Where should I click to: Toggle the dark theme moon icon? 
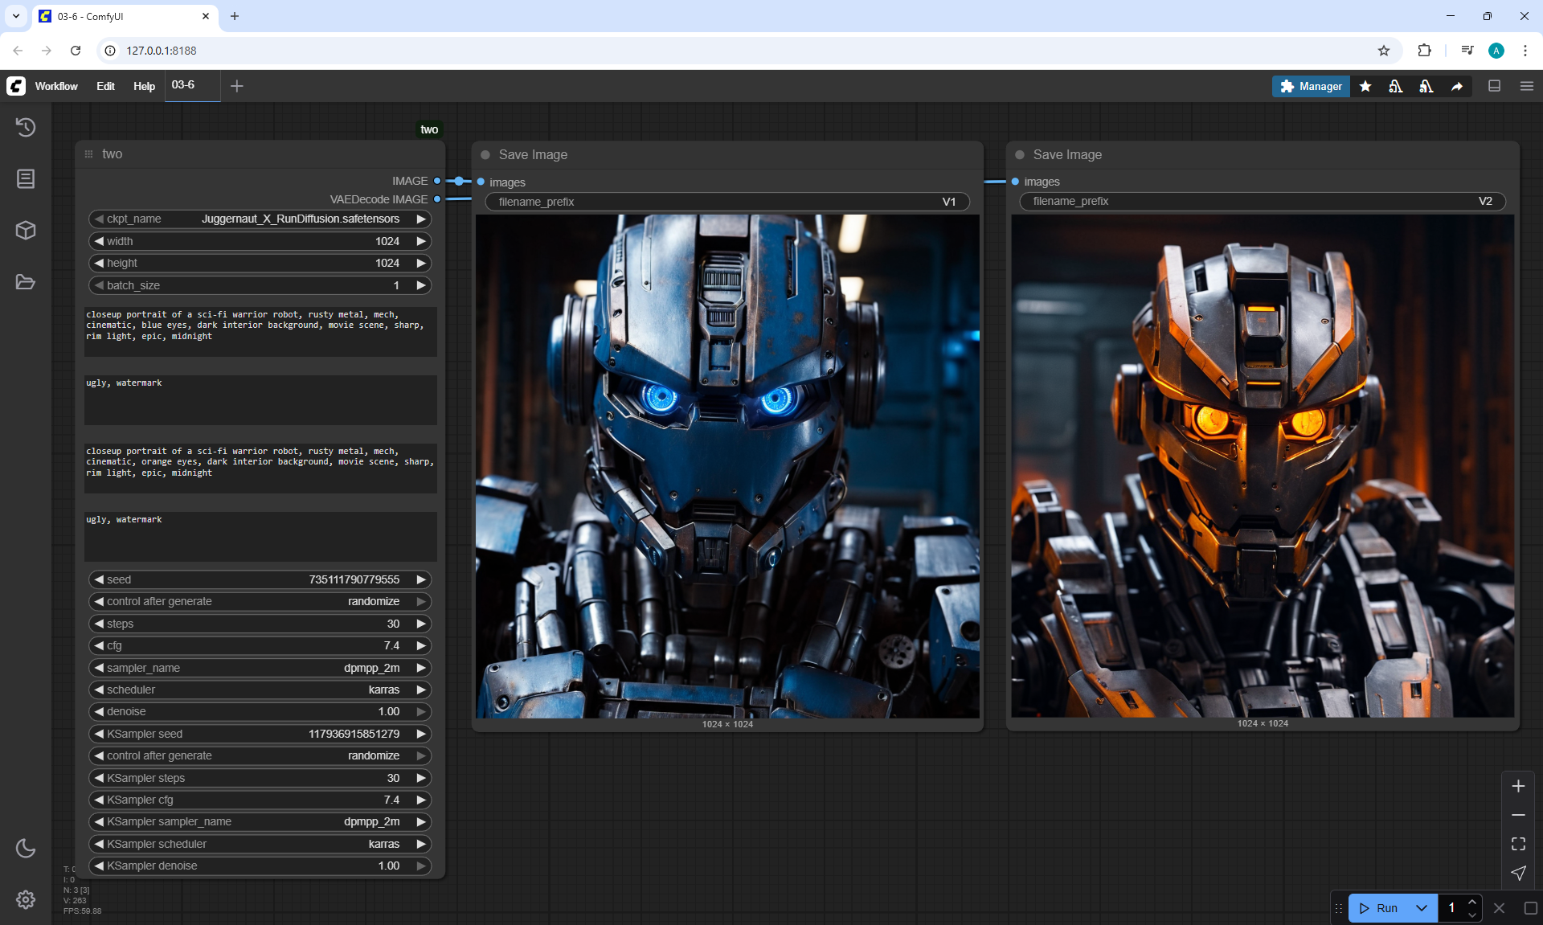(26, 848)
